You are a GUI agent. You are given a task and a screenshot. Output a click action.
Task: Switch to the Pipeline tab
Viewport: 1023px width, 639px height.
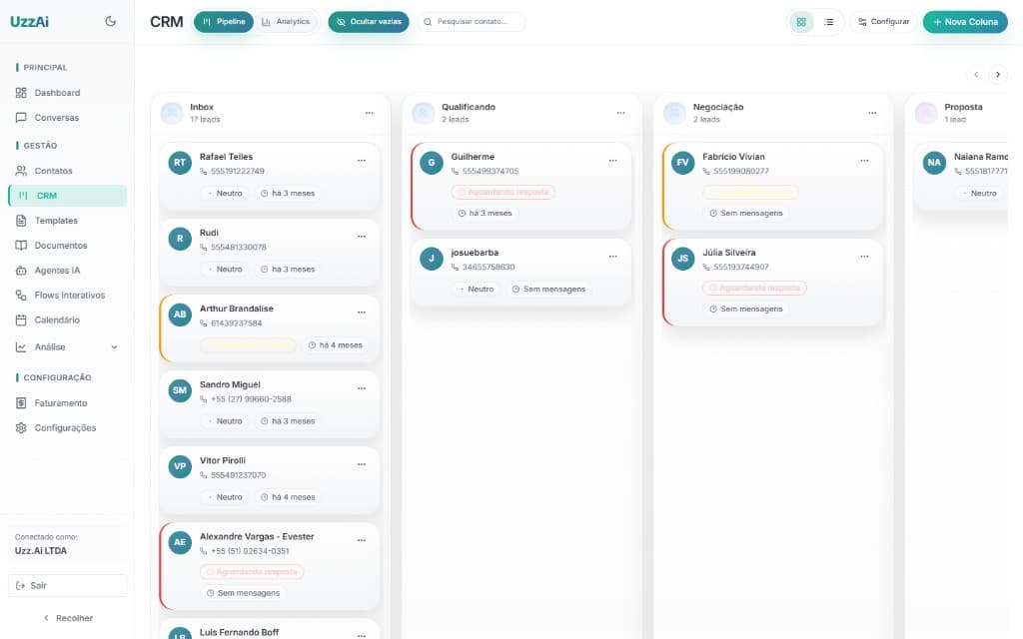224,22
